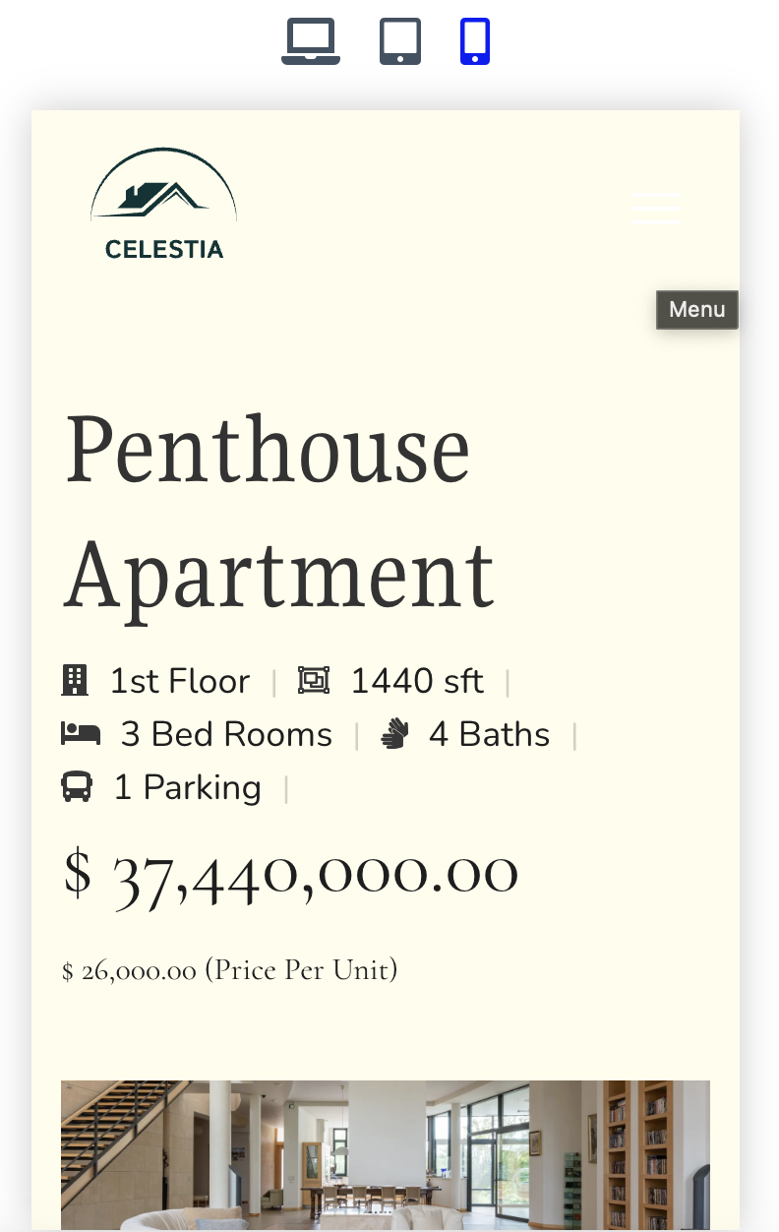Click the square footage area icon

[x=314, y=681]
